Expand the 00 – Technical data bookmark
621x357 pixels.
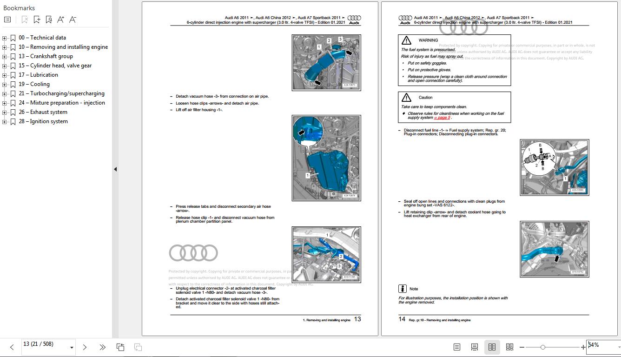4,38
